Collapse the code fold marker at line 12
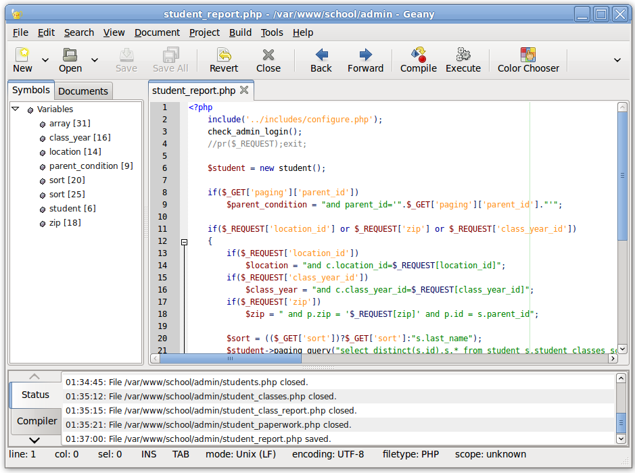635x473 pixels. (184, 242)
